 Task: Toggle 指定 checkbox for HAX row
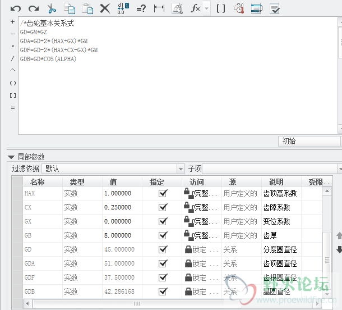click(163, 193)
